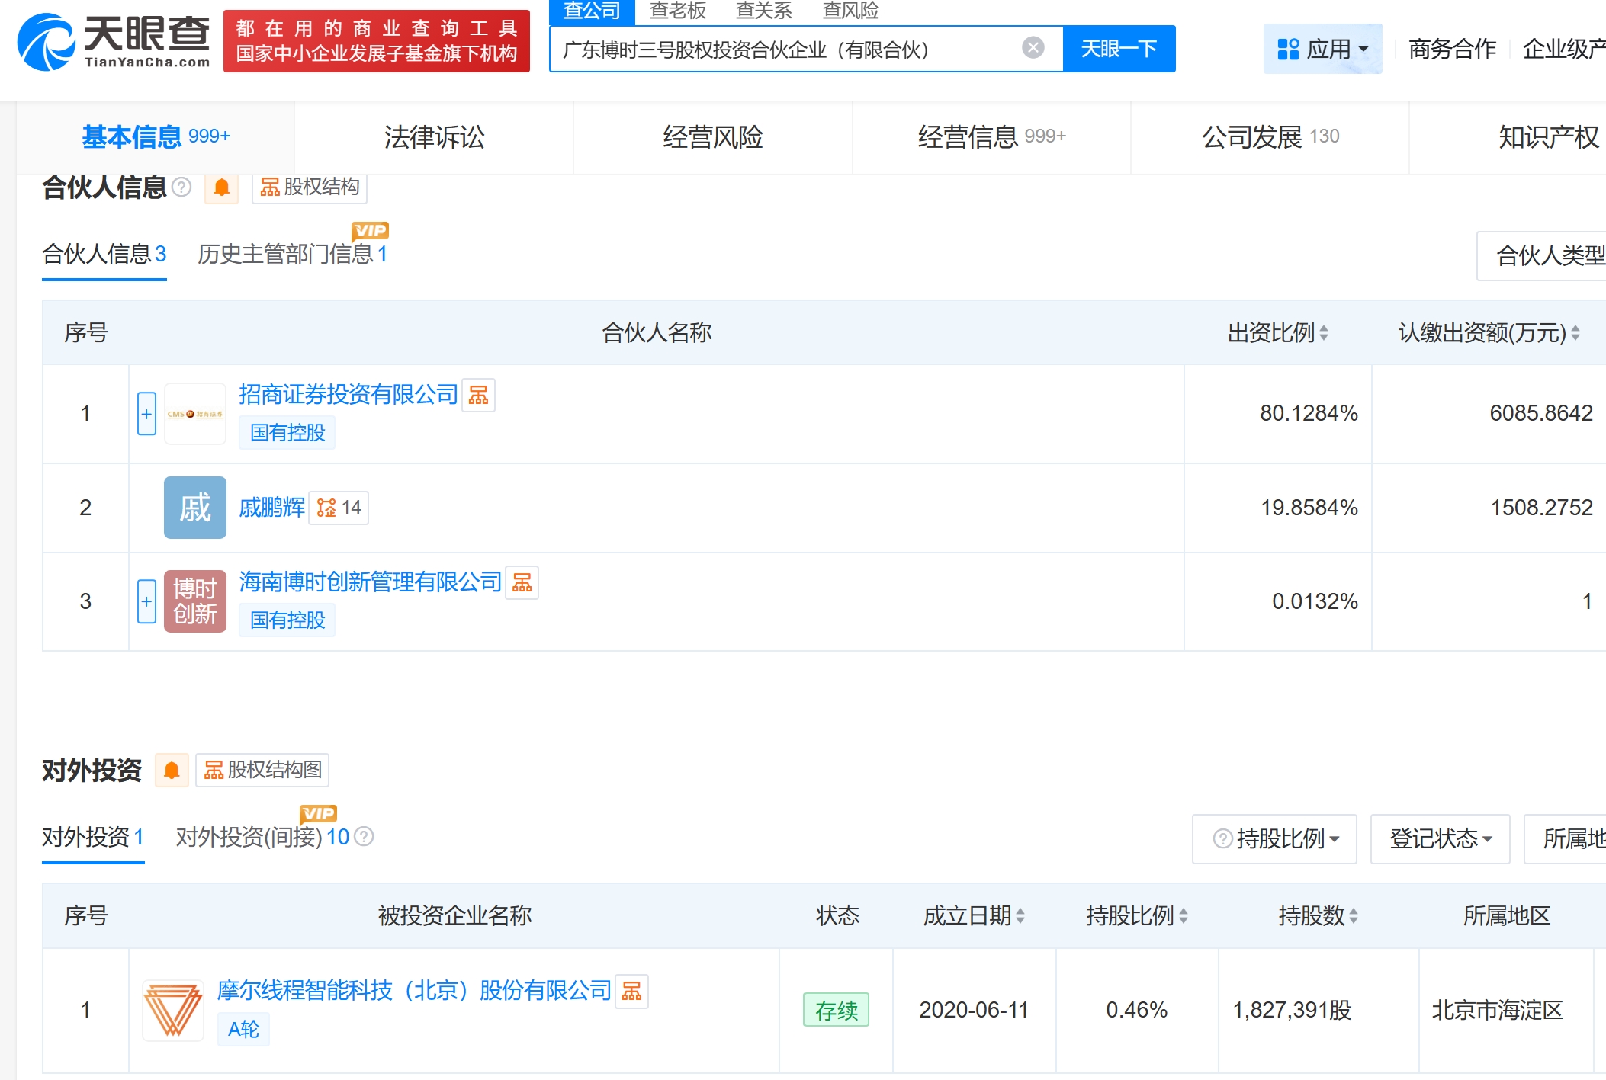The image size is (1606, 1080).
Task: Click the TianYanCha logo
Action: click(x=113, y=41)
